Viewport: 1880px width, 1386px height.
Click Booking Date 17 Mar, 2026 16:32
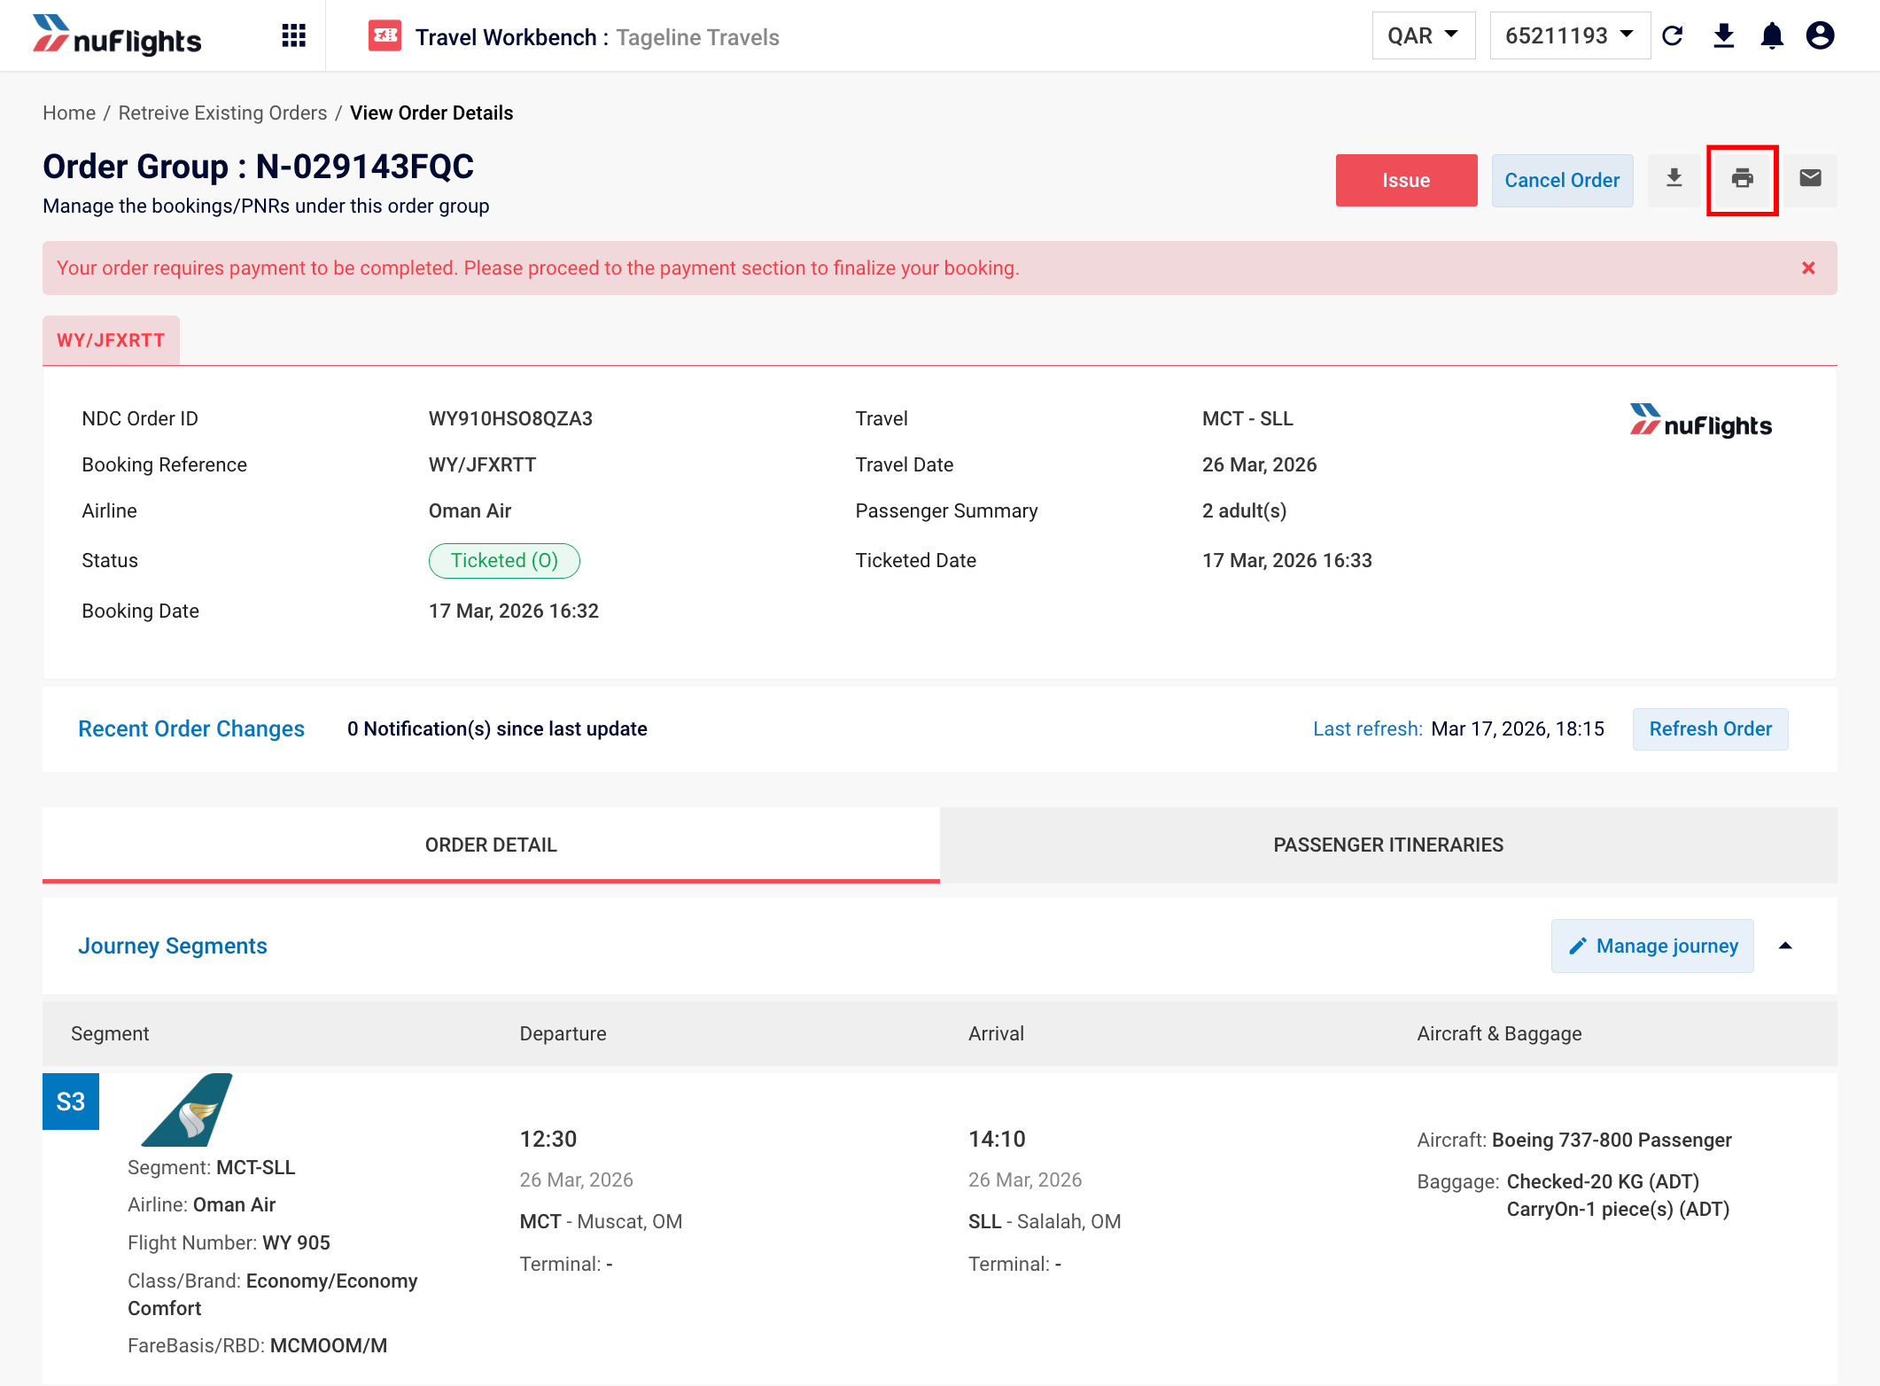[514, 611]
